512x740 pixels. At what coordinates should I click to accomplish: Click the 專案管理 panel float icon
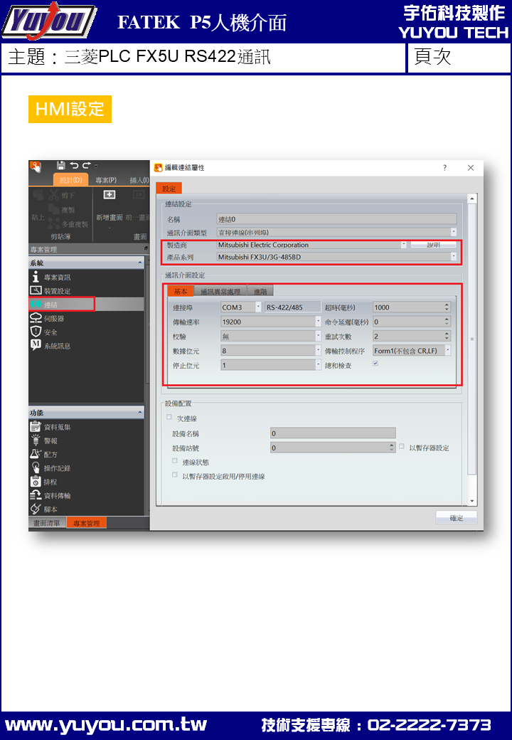click(x=146, y=249)
